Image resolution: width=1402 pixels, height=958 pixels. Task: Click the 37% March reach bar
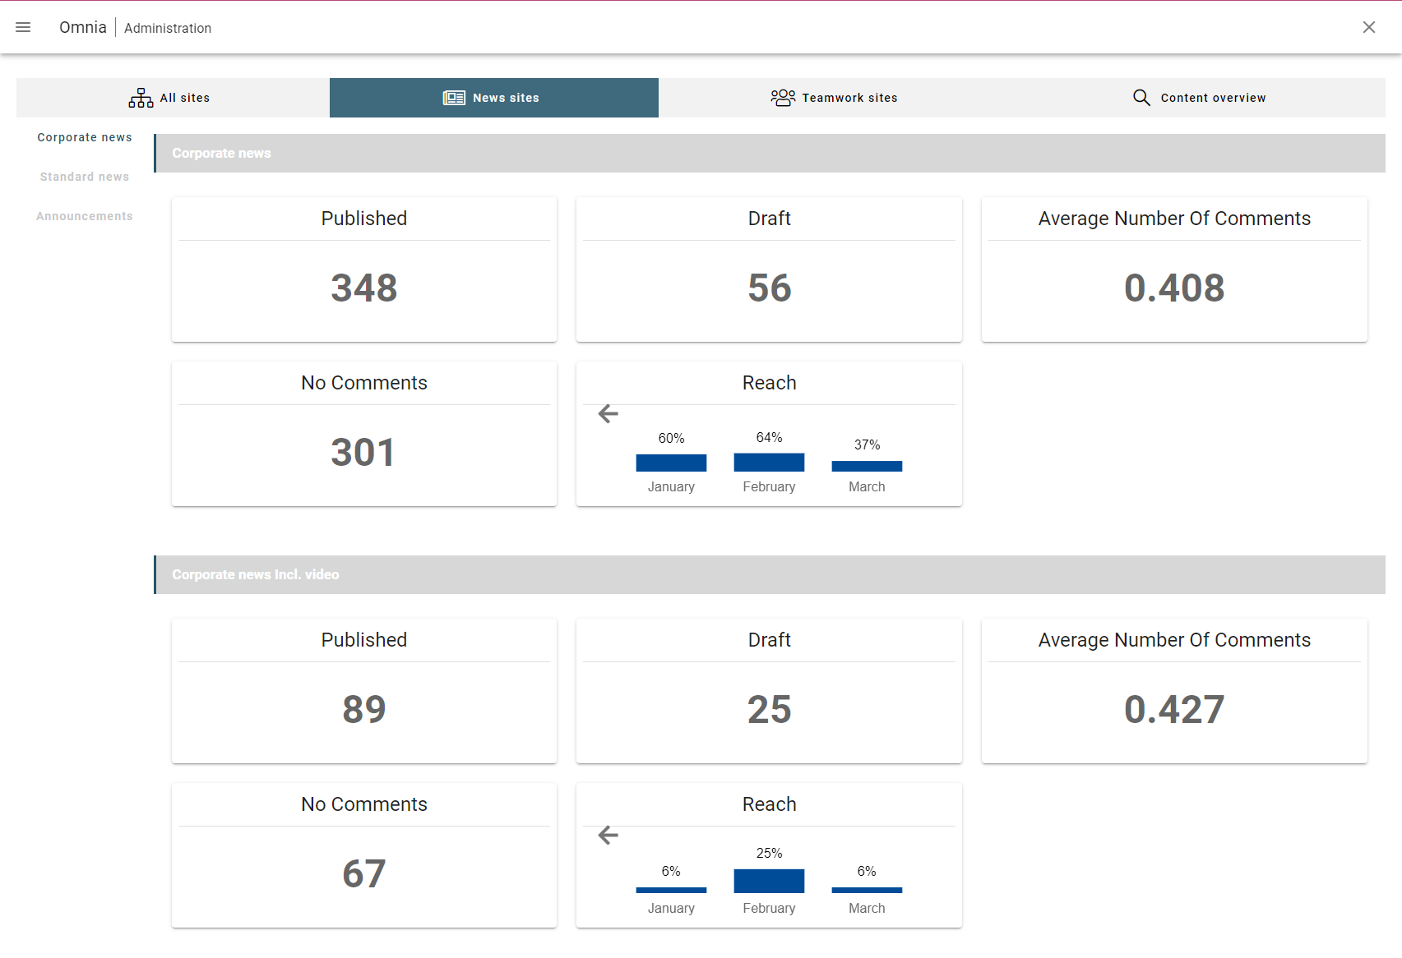click(x=867, y=466)
